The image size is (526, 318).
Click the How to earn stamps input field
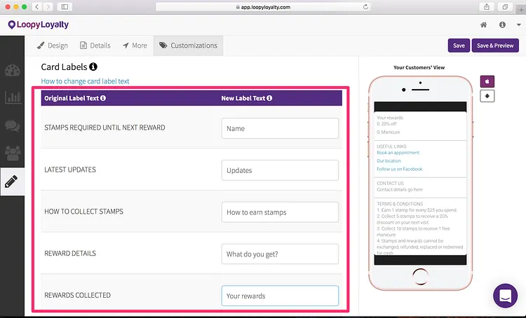(x=280, y=212)
